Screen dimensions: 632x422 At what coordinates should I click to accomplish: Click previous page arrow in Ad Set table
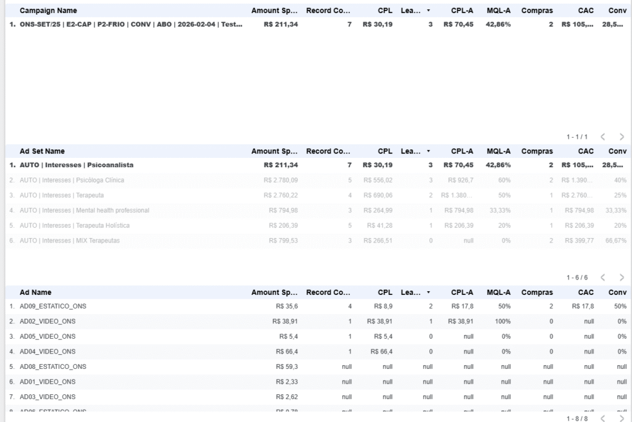coord(603,278)
